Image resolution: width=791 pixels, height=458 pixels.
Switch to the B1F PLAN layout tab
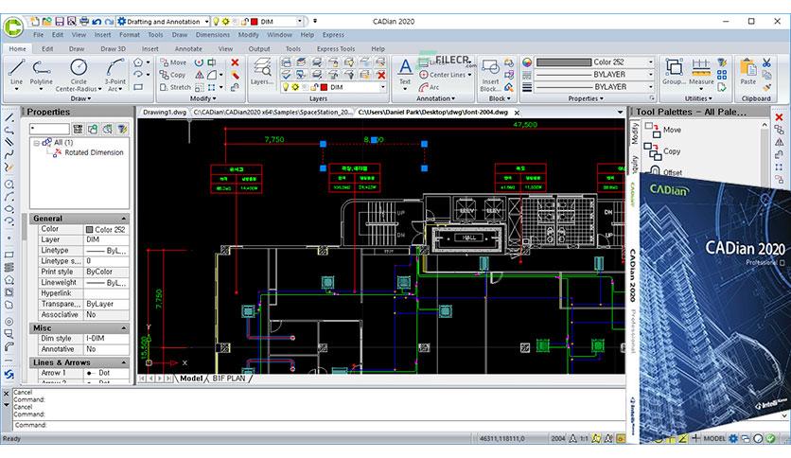229,378
